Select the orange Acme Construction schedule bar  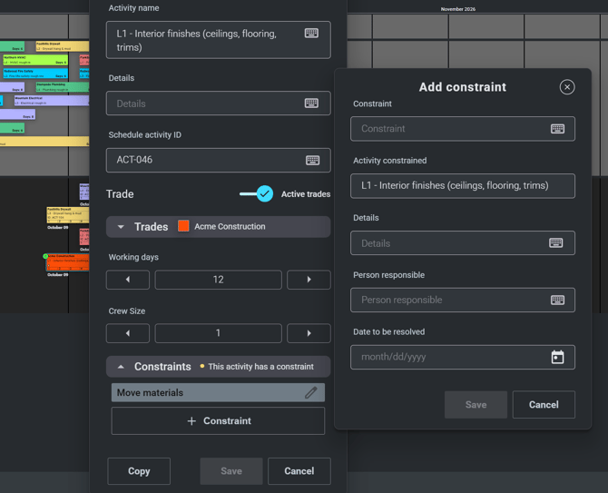tap(68, 262)
